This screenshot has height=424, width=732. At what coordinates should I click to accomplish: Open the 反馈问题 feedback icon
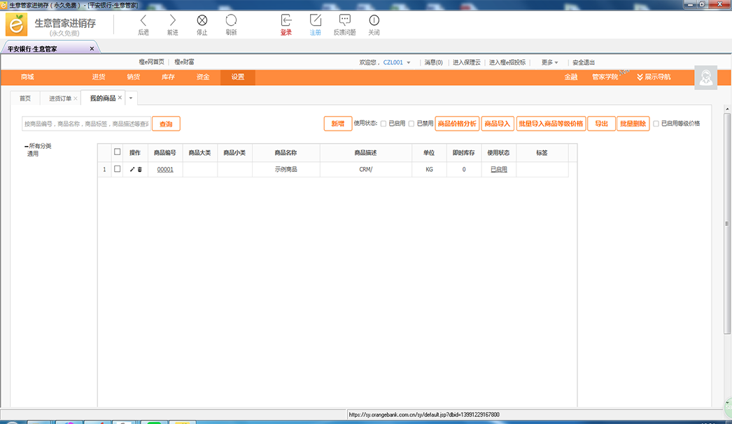point(344,21)
